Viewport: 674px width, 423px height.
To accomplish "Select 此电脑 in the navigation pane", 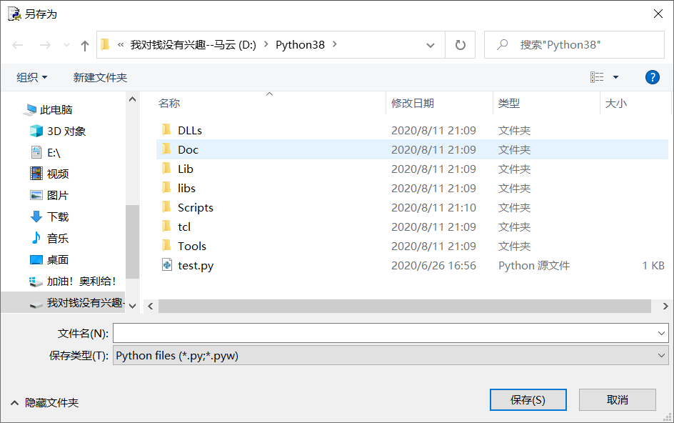I will 56,110.
